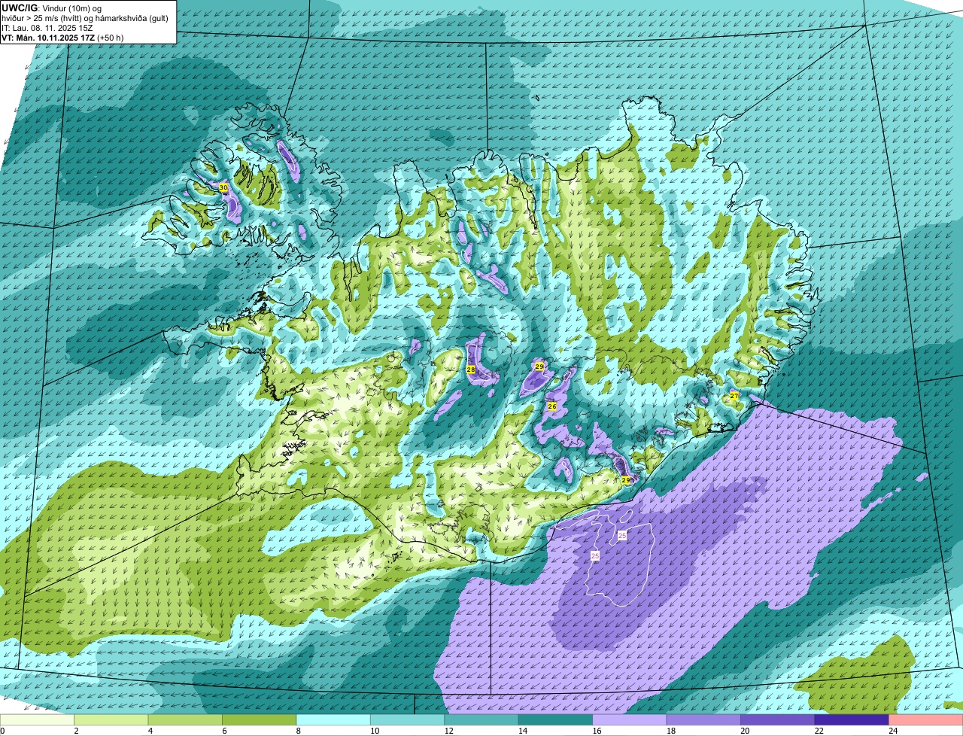Click the yellow '29' gust label above the '26'
963x736 pixels.
point(539,366)
